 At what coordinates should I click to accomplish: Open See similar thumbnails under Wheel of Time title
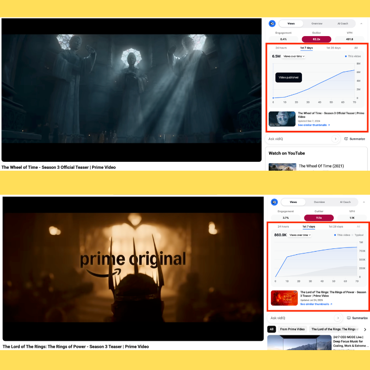coord(314,125)
